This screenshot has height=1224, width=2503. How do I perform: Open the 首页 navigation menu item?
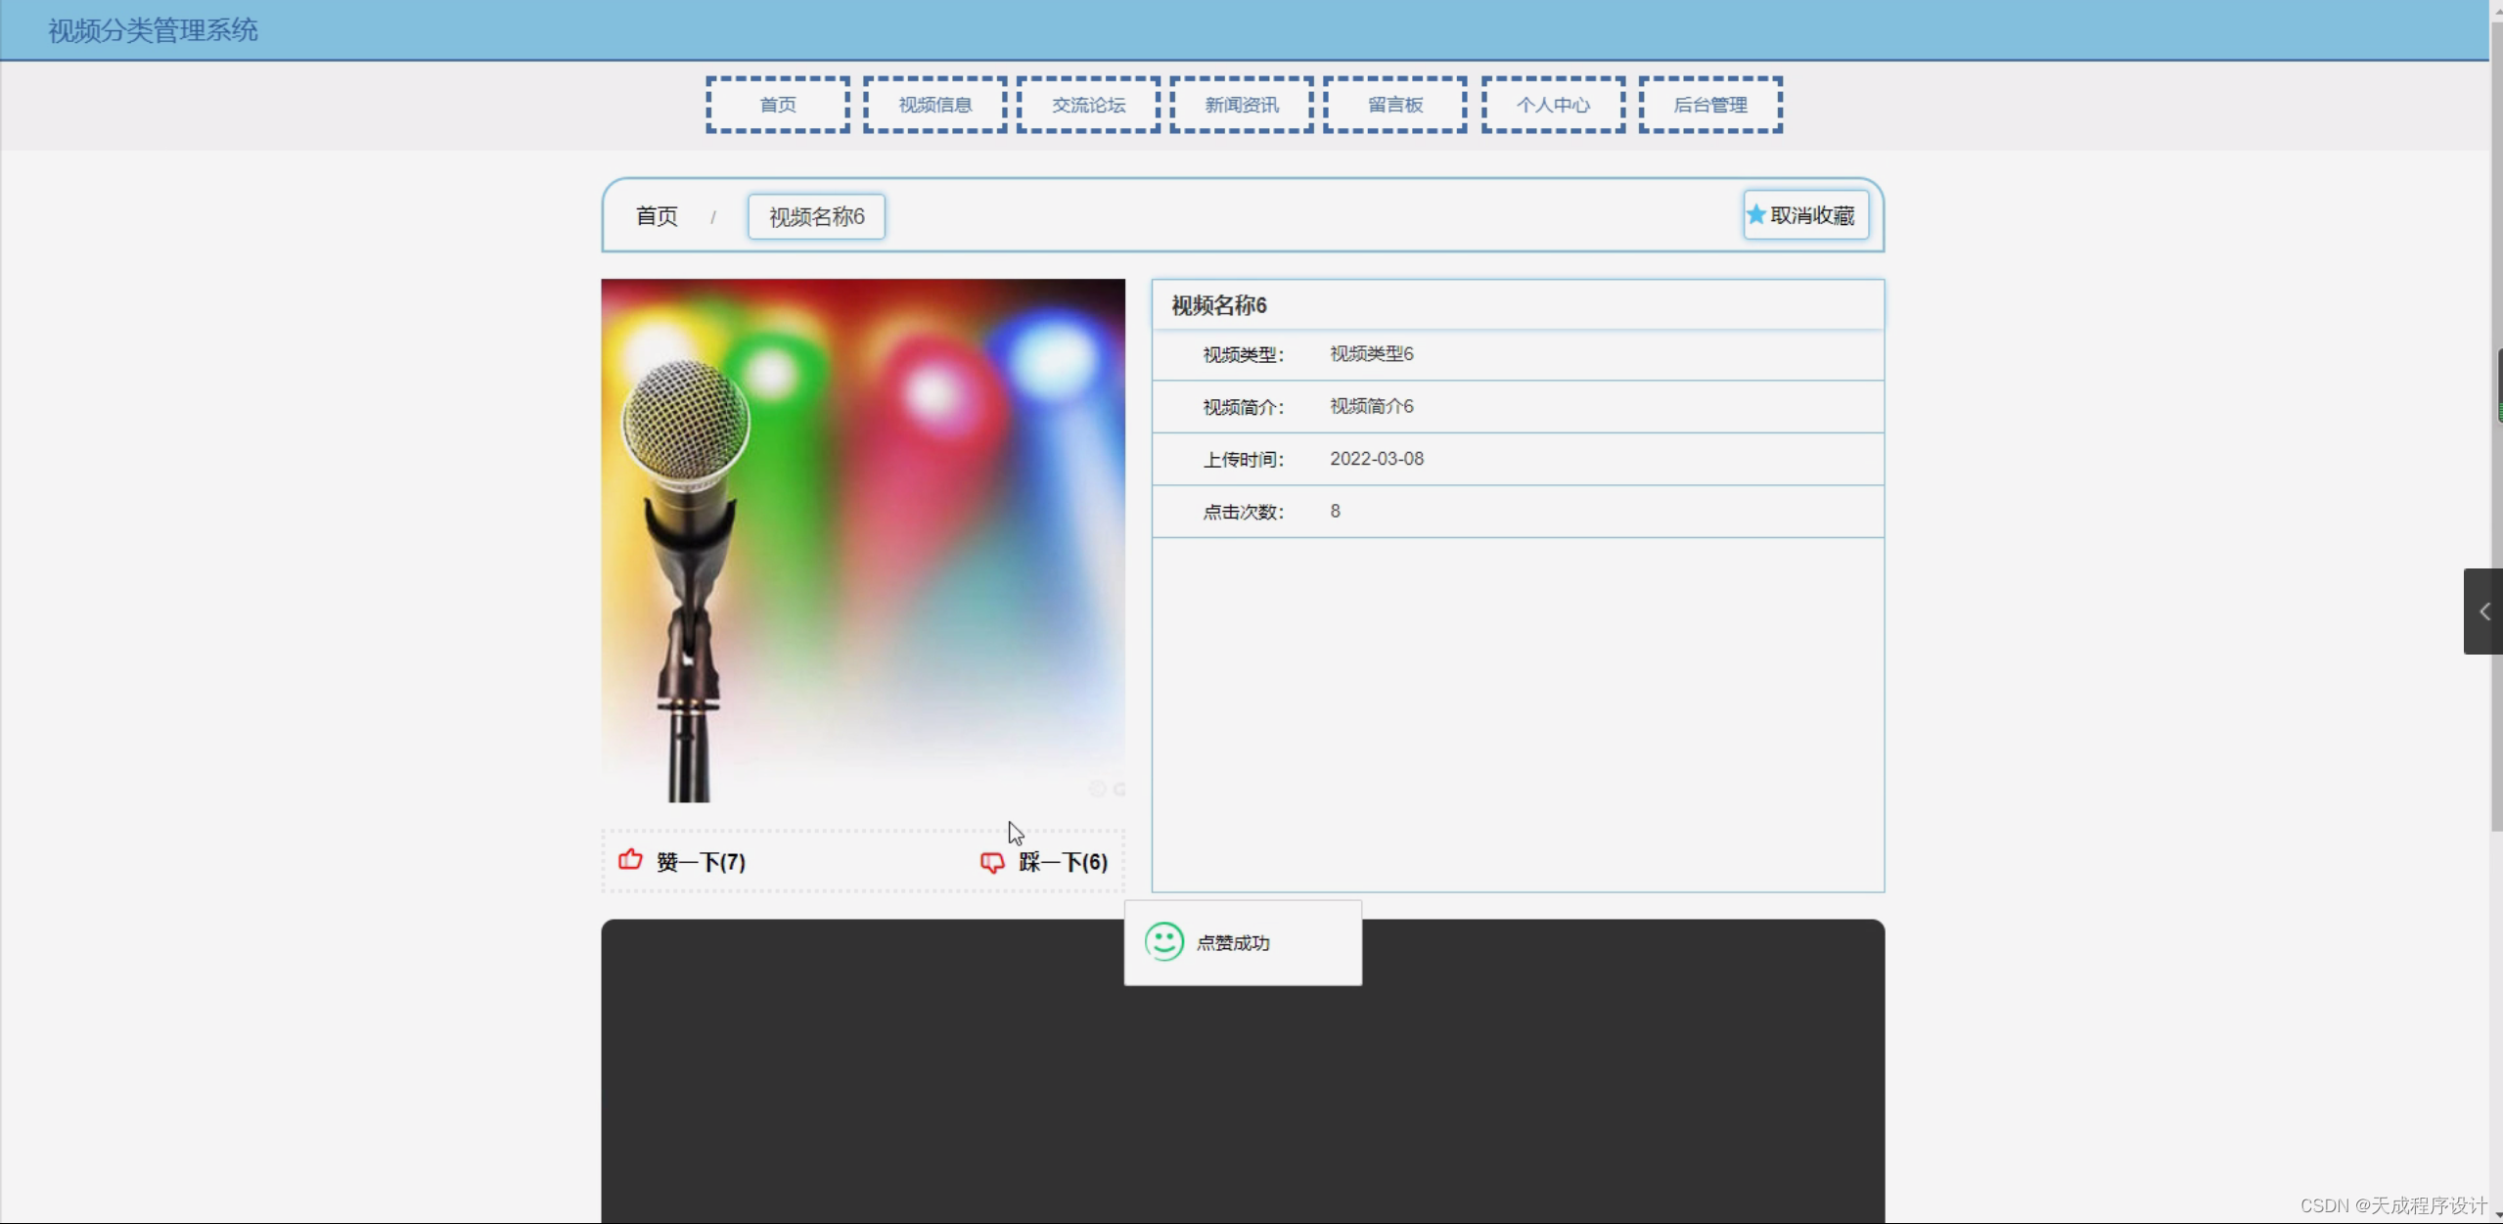click(776, 104)
